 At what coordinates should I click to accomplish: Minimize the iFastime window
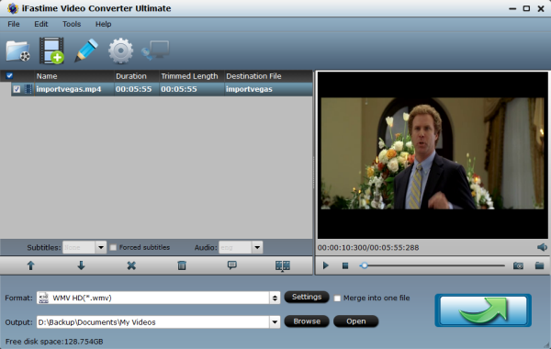512,8
